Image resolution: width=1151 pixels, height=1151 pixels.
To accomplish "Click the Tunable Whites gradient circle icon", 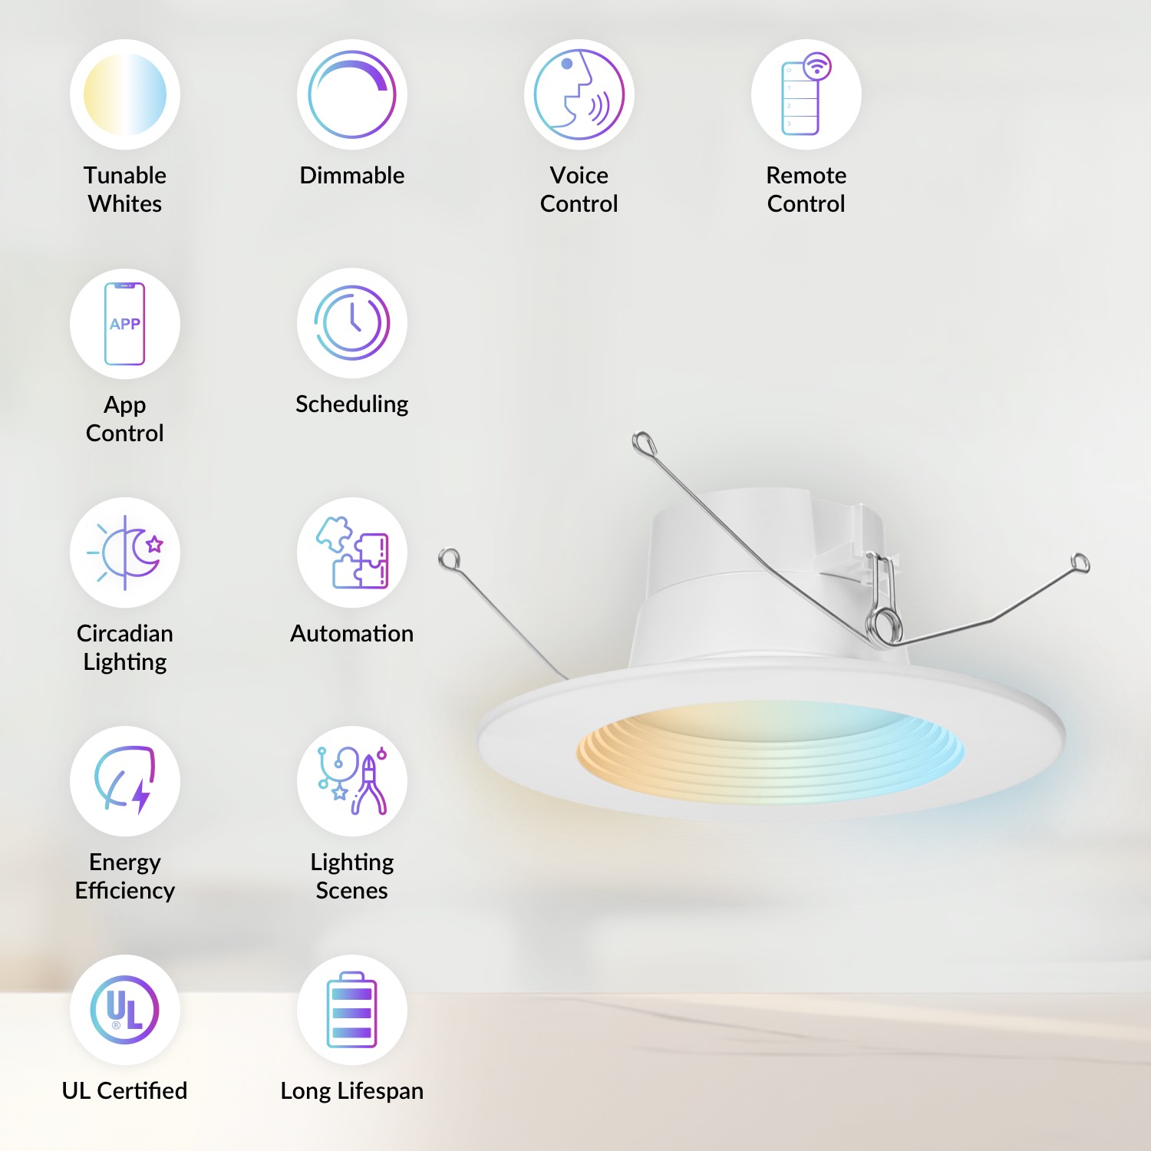I will tap(125, 94).
